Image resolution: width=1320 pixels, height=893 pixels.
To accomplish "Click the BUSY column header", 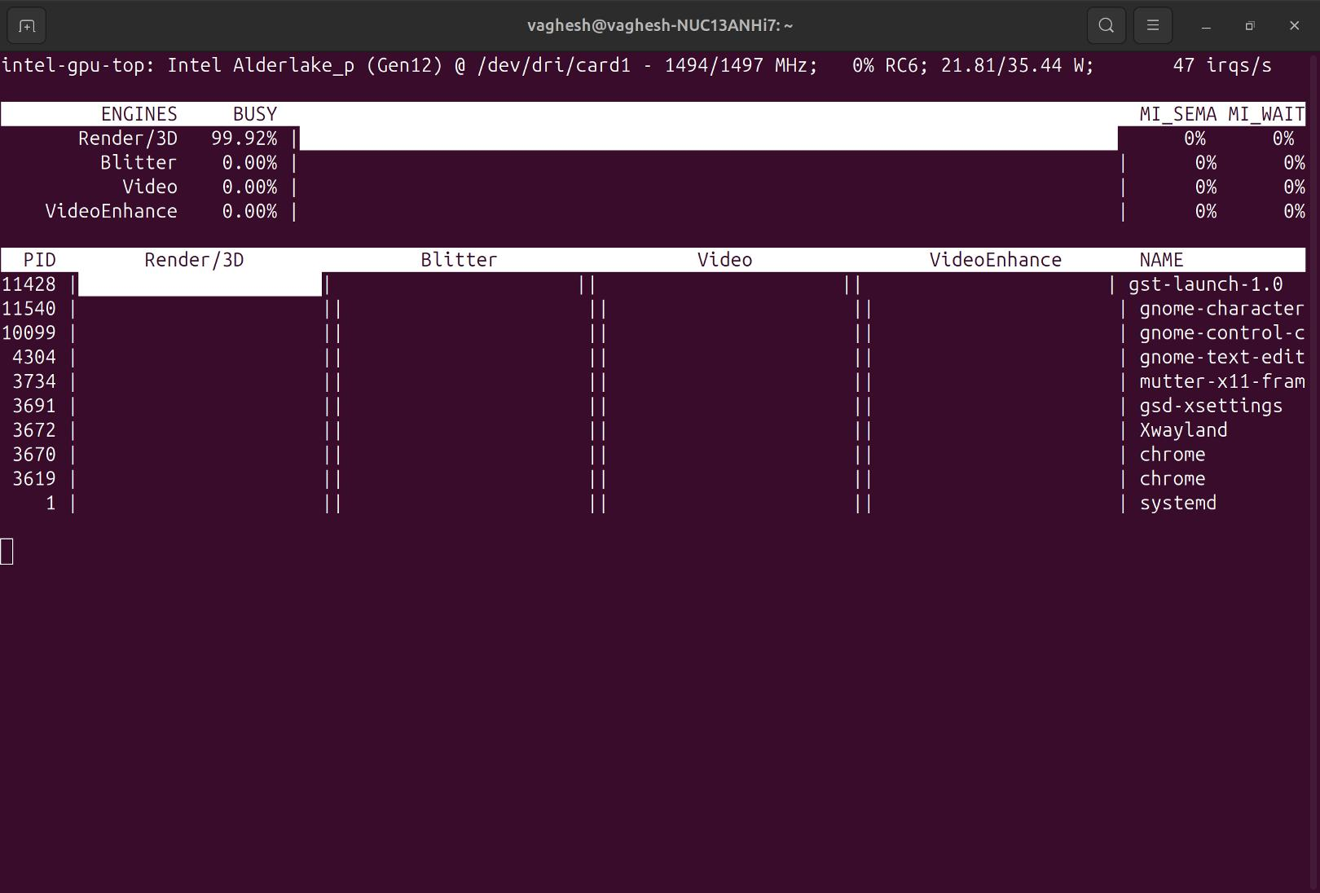I will click(x=253, y=113).
